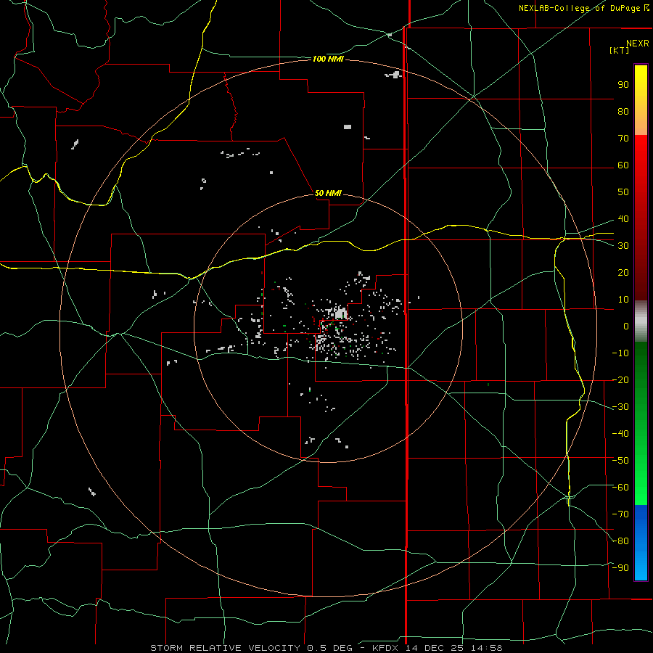Viewport: 653px width, 653px height.
Task: Click the -80 knot scale label
Action: (620, 541)
